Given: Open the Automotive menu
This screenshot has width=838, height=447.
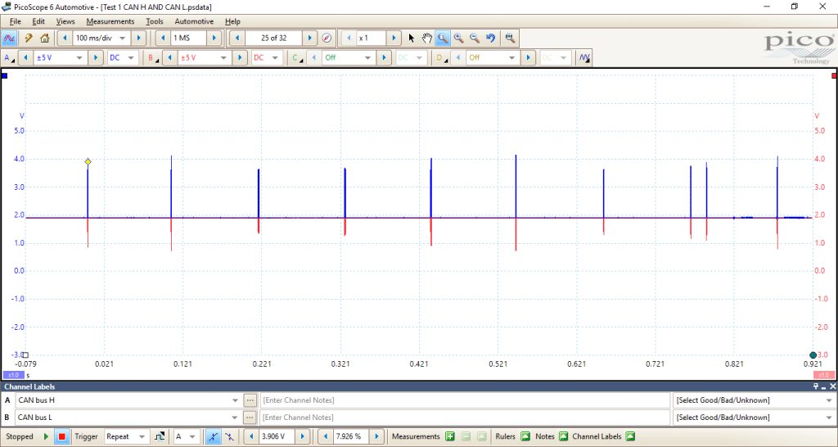Looking at the screenshot, I should [194, 21].
